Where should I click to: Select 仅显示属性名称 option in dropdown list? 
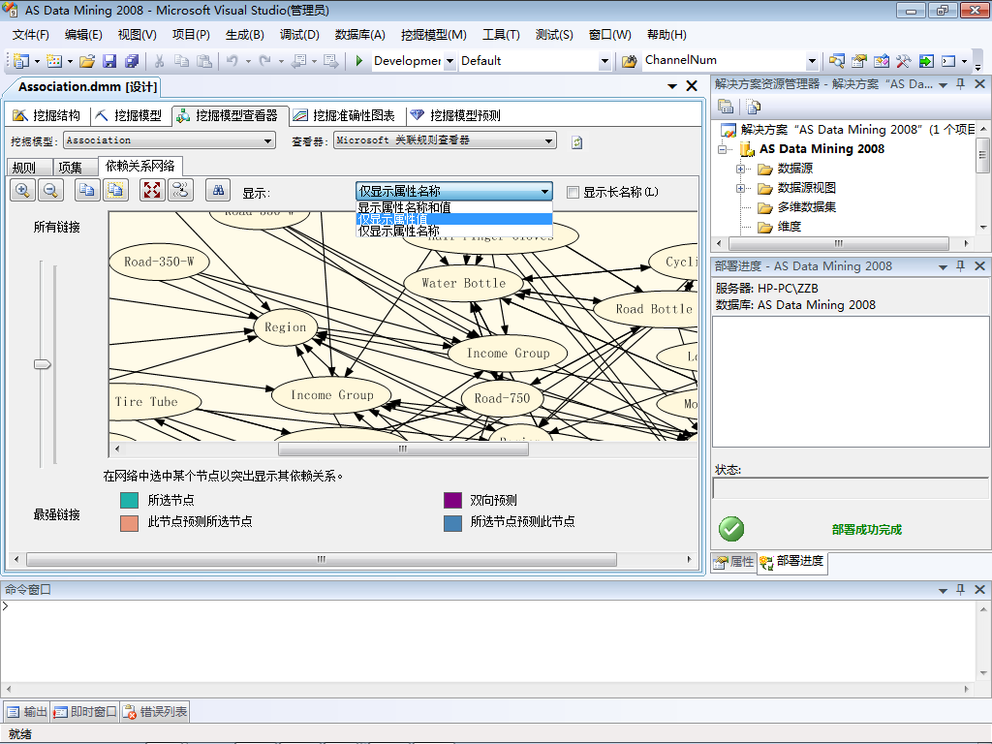tap(454, 231)
